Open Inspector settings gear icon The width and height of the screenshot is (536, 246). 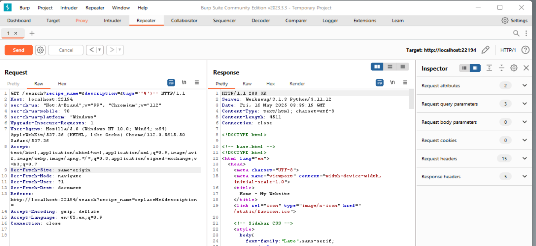pyautogui.click(x=514, y=68)
